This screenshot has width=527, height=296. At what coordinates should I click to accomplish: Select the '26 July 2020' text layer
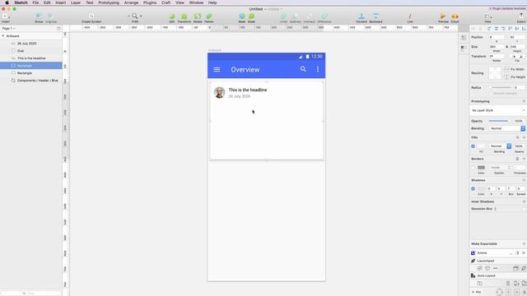pos(31,44)
